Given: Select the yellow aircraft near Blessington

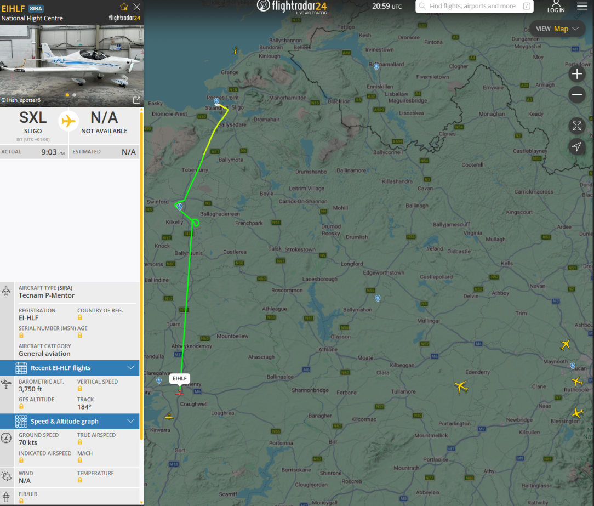Looking at the screenshot, I should [x=577, y=413].
